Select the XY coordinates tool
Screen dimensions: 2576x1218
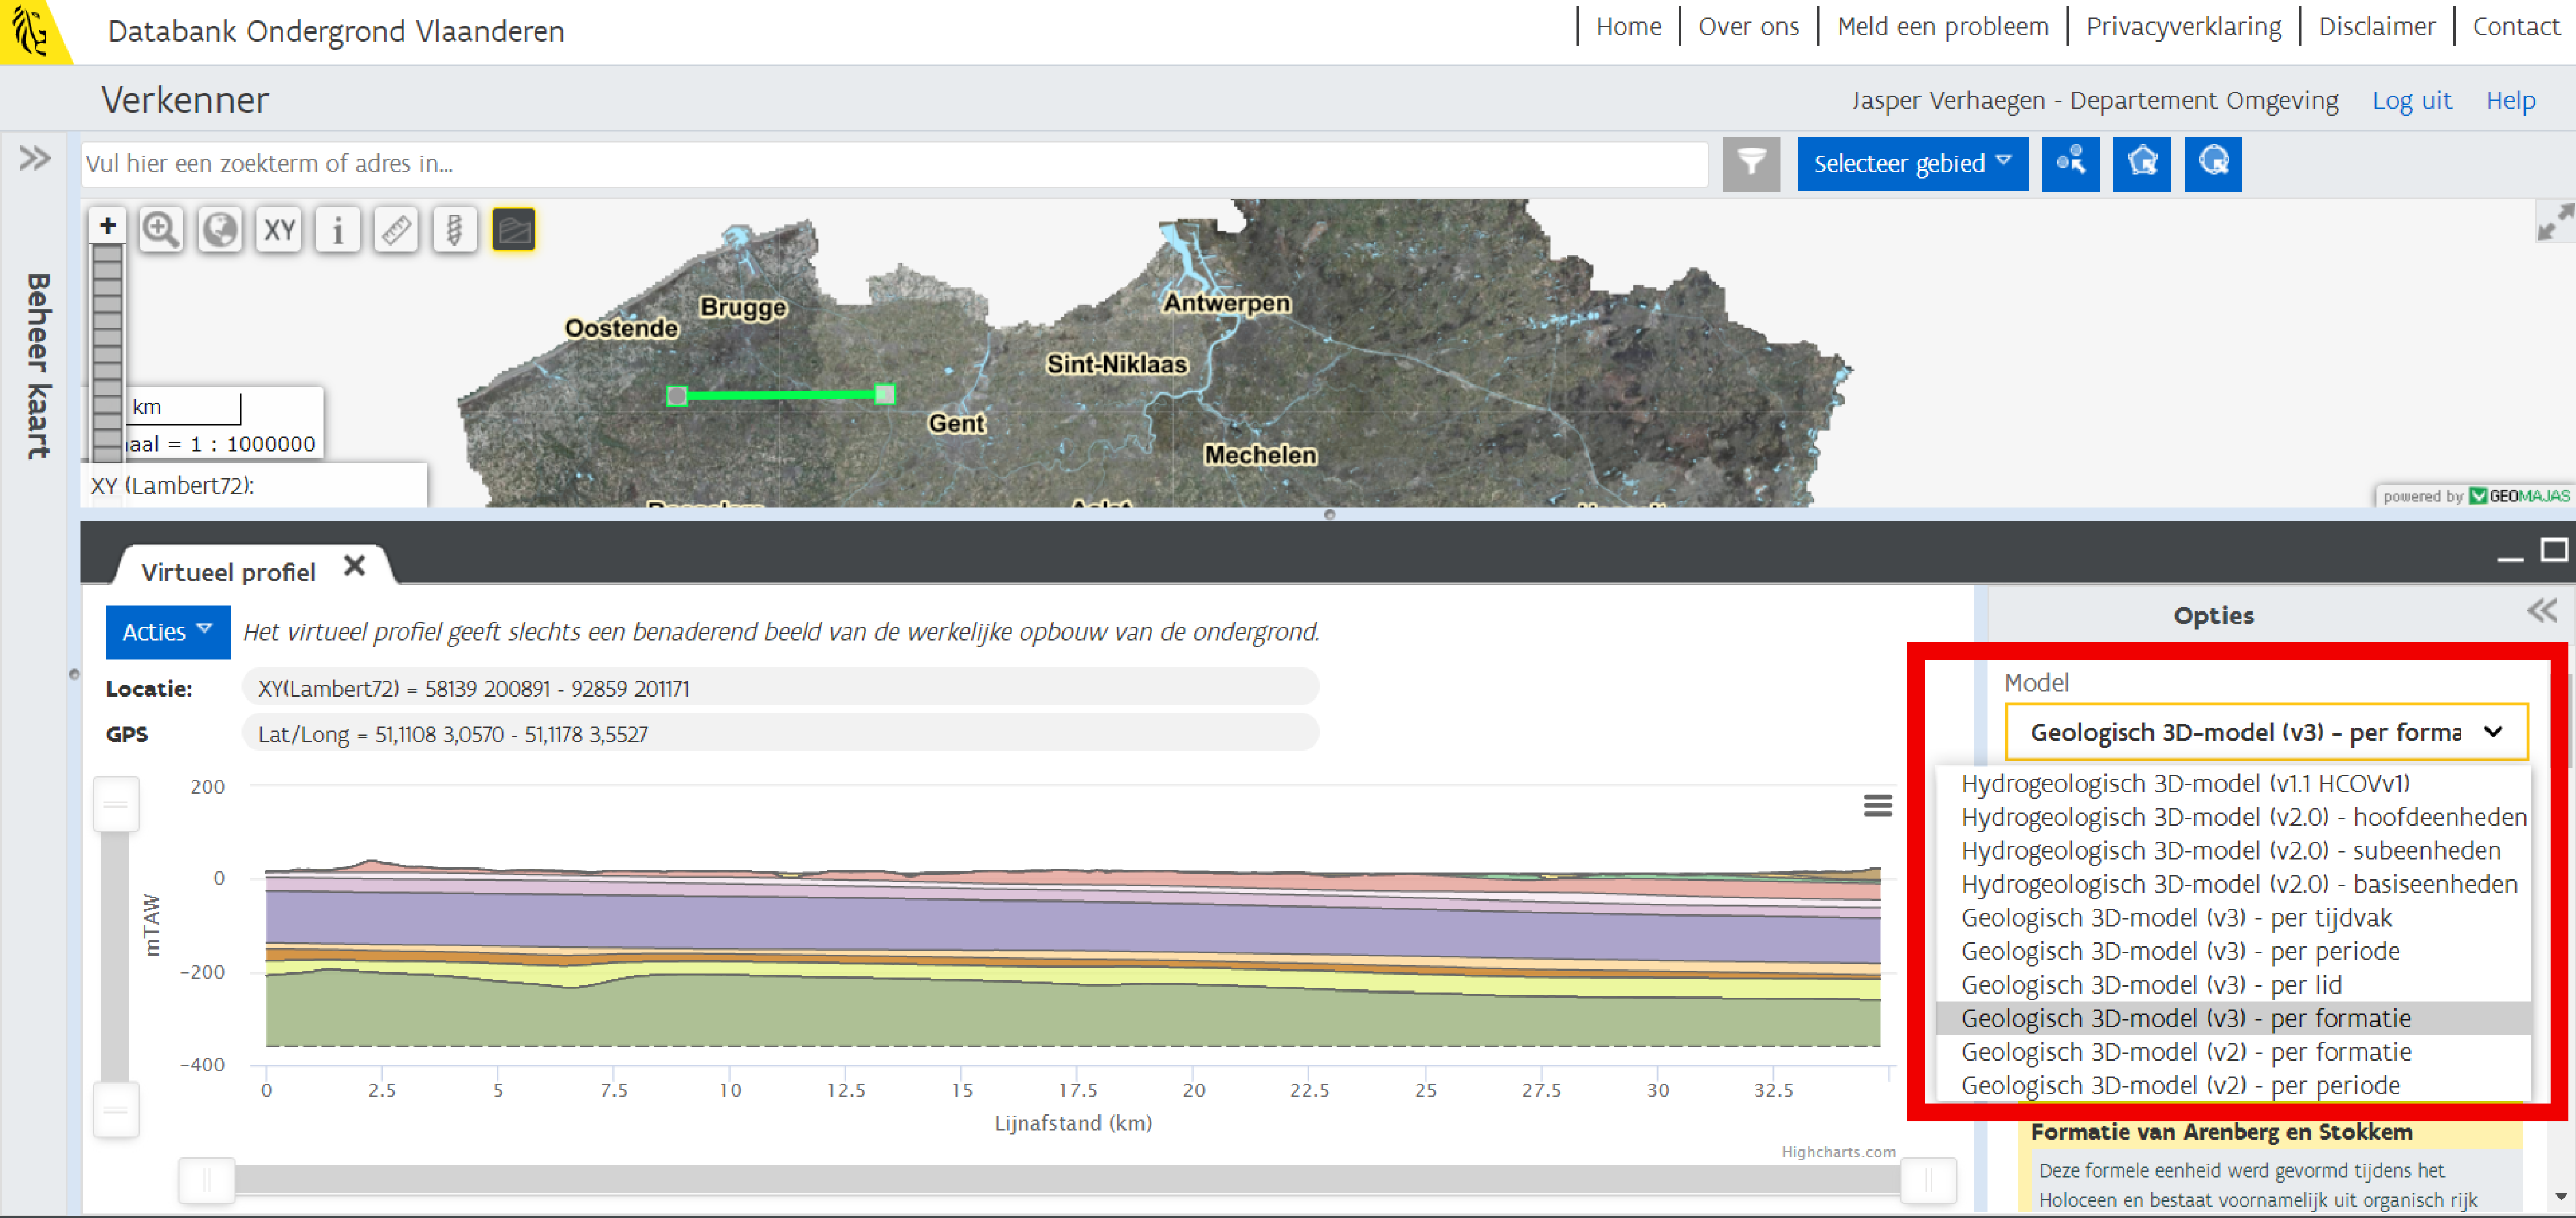(x=279, y=230)
